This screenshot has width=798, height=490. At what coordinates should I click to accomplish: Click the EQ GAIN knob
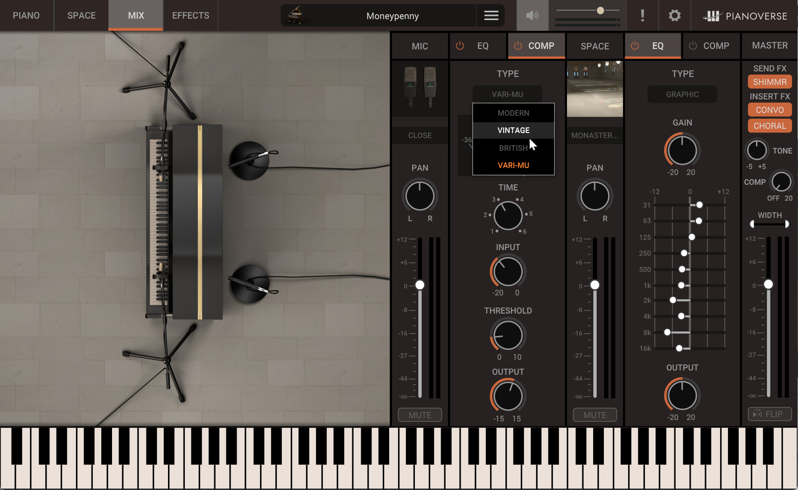[x=682, y=150]
